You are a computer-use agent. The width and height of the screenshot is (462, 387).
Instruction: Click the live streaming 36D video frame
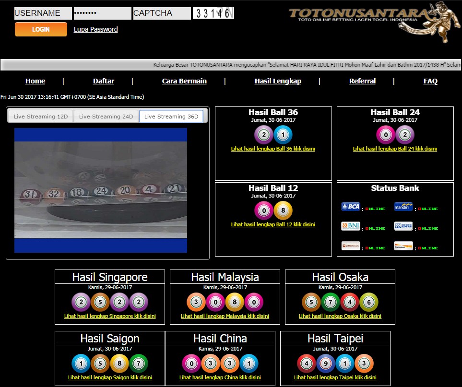tap(101, 190)
